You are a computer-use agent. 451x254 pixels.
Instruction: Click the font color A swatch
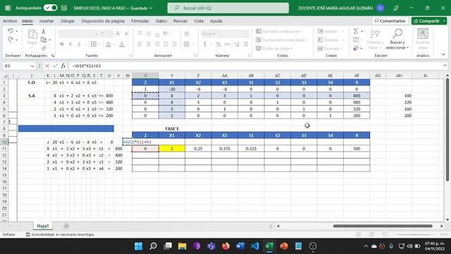pos(122,44)
